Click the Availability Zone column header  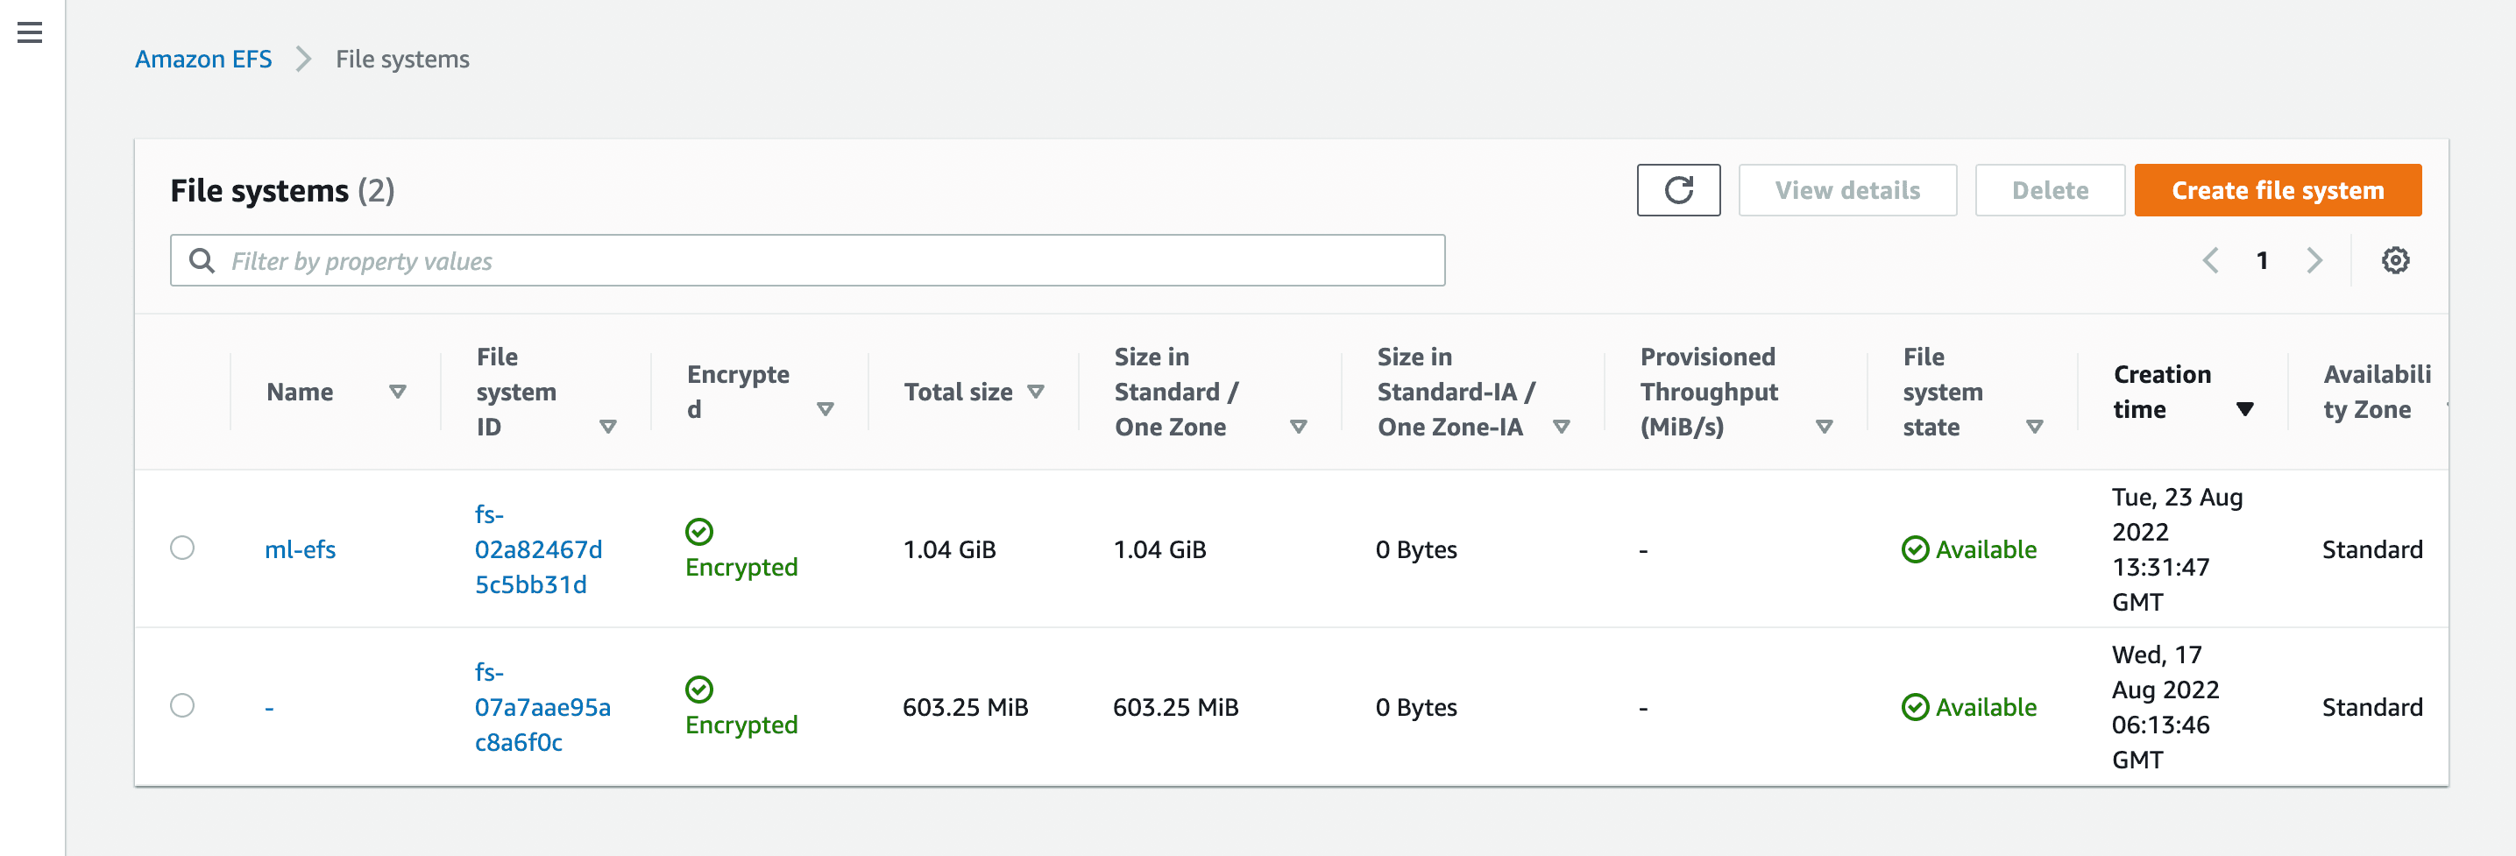(2377, 392)
